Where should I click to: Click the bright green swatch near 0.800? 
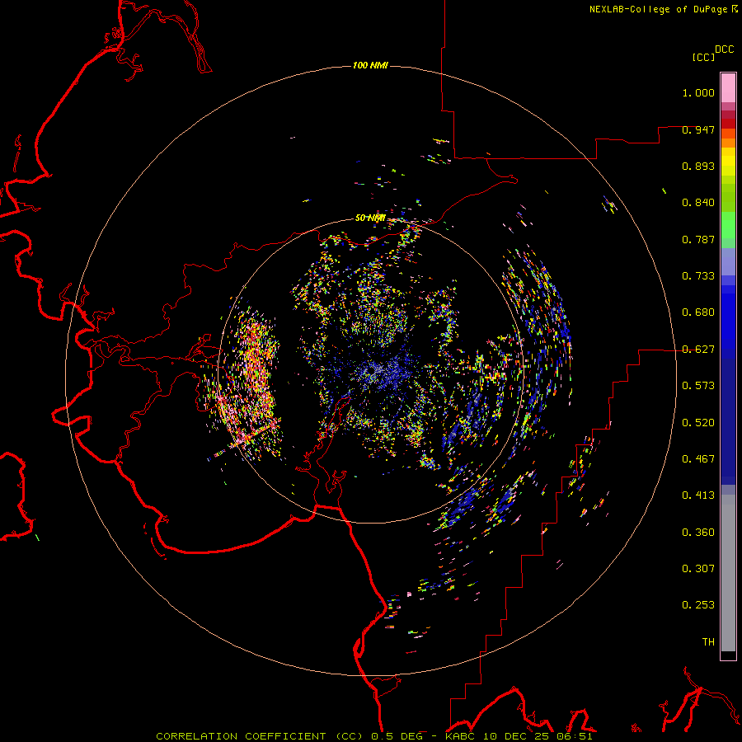[728, 225]
